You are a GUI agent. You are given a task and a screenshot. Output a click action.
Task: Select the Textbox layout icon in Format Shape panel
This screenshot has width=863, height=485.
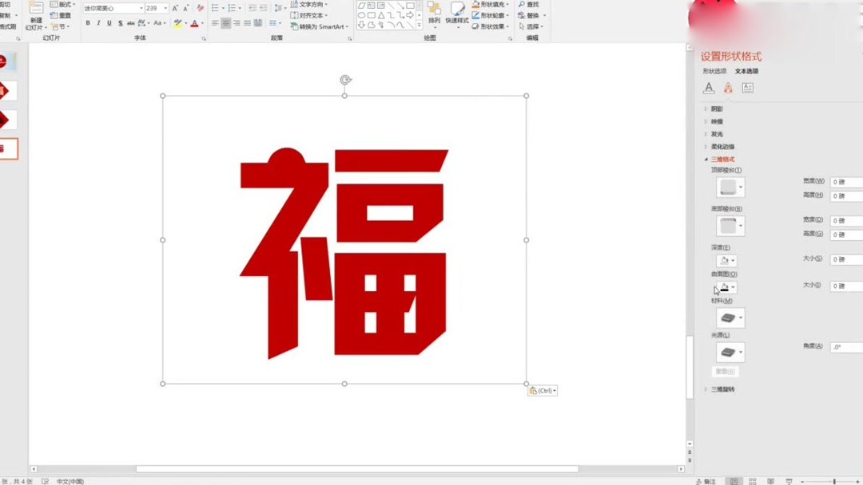click(748, 88)
